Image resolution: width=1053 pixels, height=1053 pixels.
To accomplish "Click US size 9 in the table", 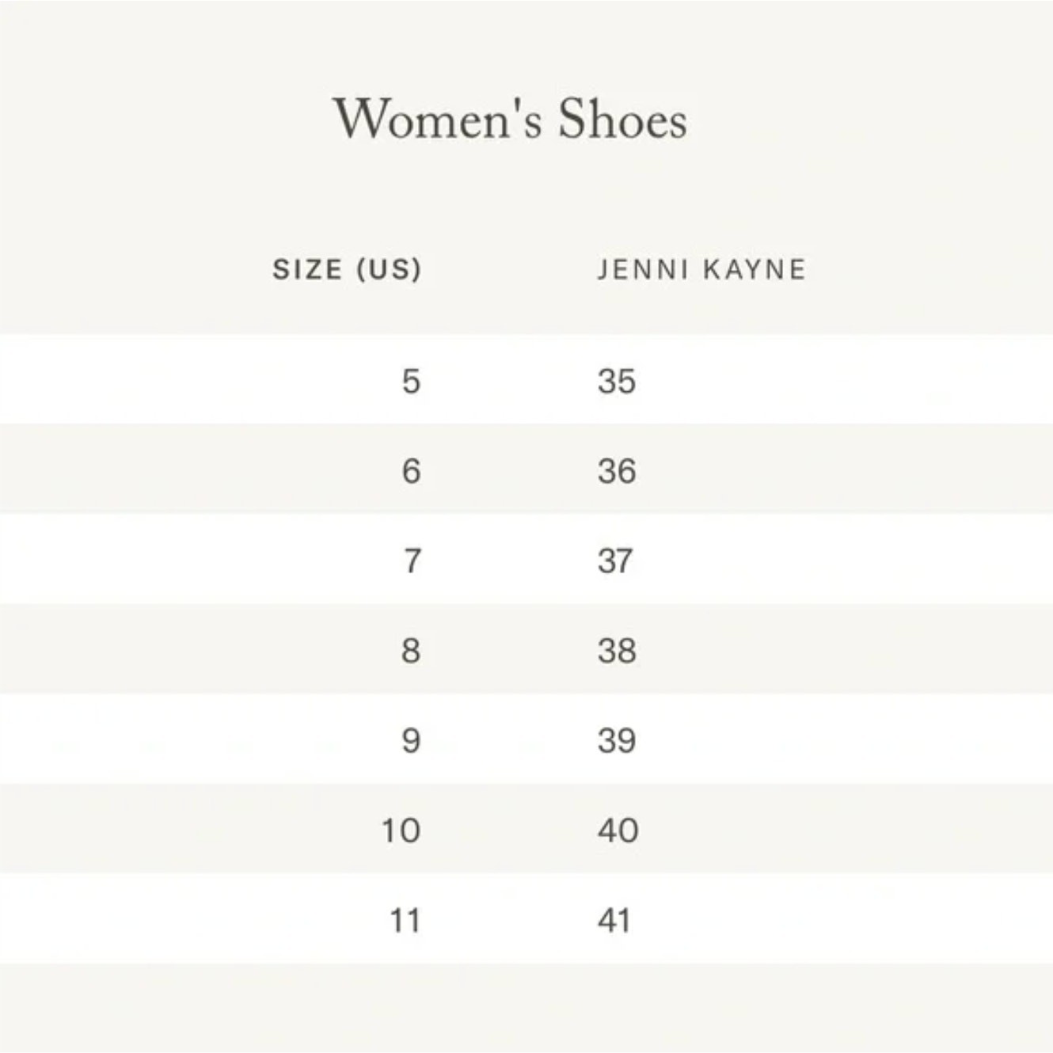I will click(411, 741).
